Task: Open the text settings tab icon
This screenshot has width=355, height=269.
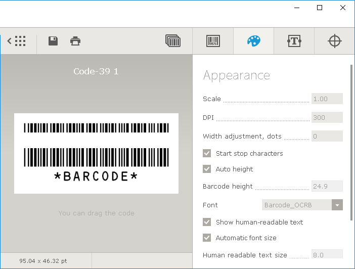Action: 294,41
